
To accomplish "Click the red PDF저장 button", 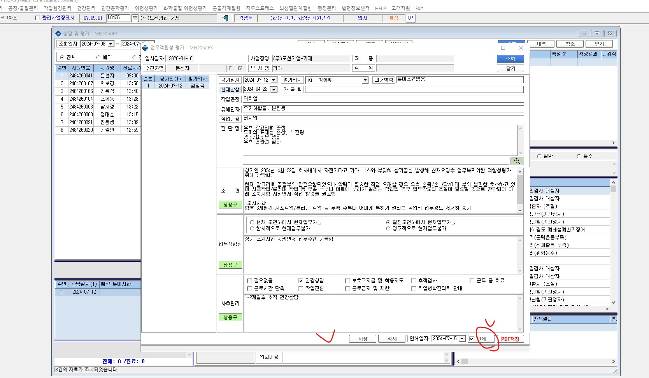I will click(x=510, y=339).
